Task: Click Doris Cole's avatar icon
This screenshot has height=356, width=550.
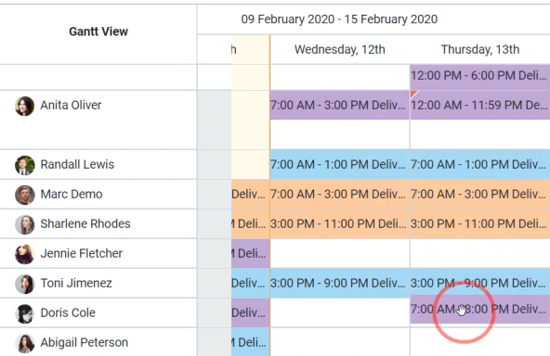Action: (x=24, y=313)
